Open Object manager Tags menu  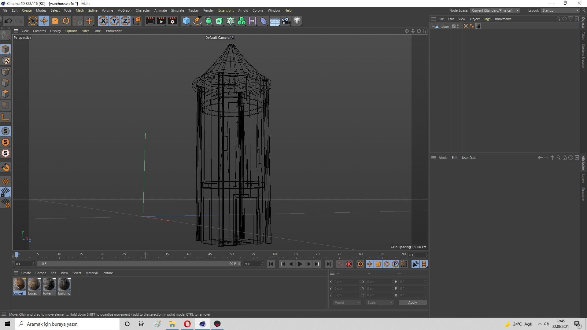[x=487, y=19]
